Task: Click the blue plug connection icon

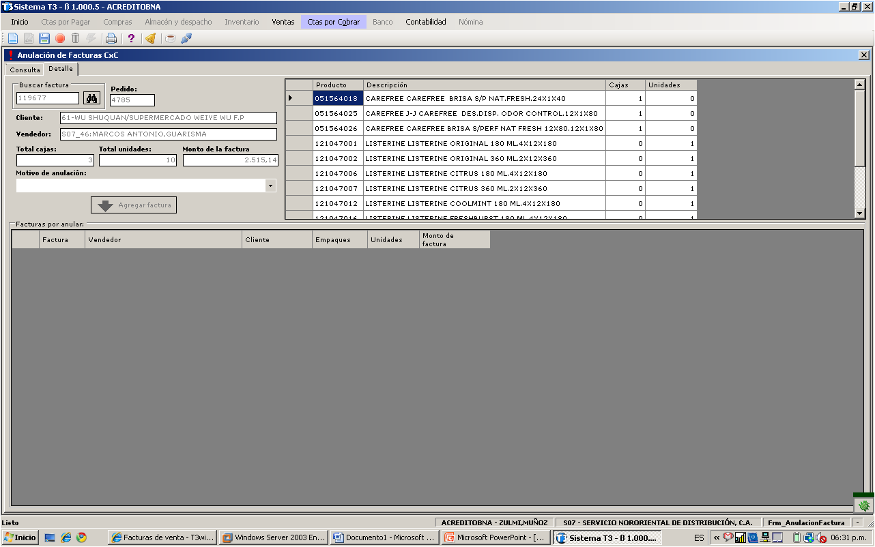Action: 186,38
